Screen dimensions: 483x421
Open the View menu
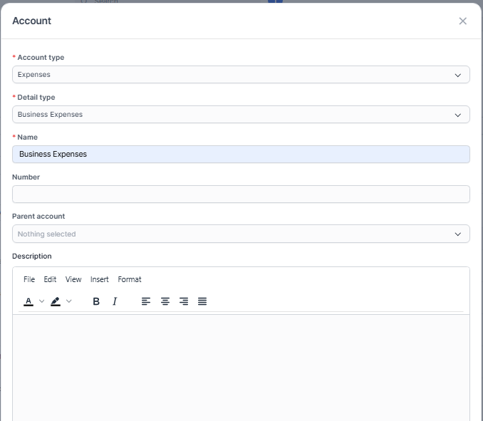click(x=73, y=279)
